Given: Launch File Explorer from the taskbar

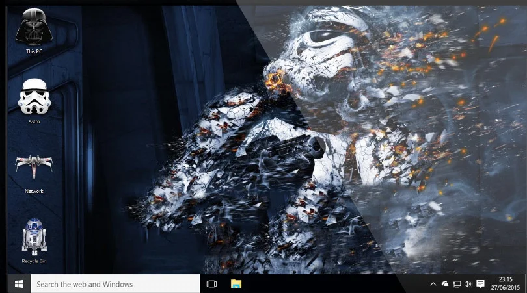Looking at the screenshot, I should pos(236,284).
